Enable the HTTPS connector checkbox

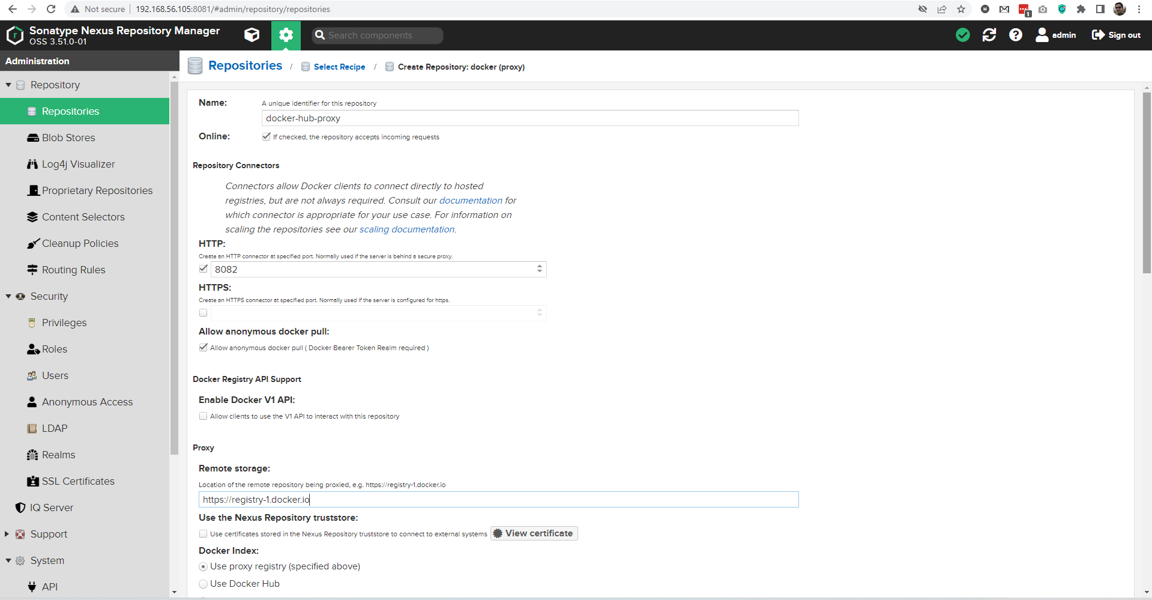[204, 312]
